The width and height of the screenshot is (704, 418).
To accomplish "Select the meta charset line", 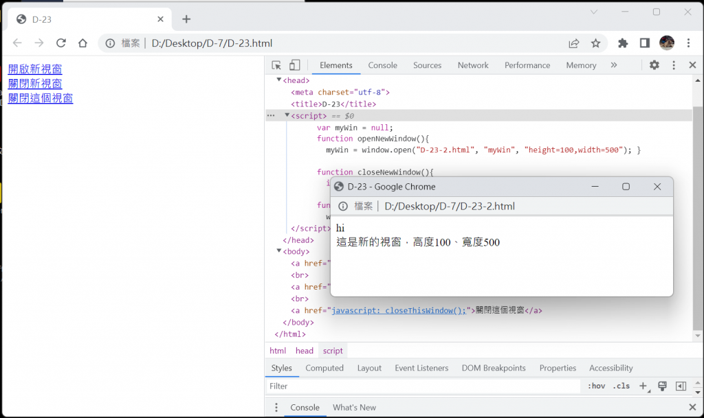I will (x=340, y=92).
